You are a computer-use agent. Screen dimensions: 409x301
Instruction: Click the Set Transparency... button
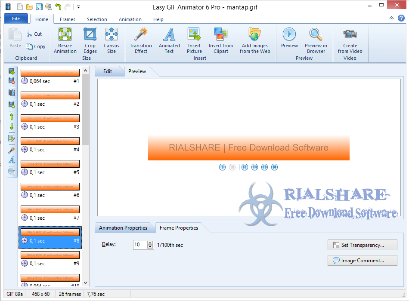(363, 245)
